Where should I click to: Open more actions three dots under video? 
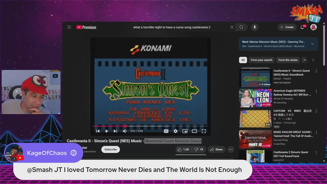point(231,149)
